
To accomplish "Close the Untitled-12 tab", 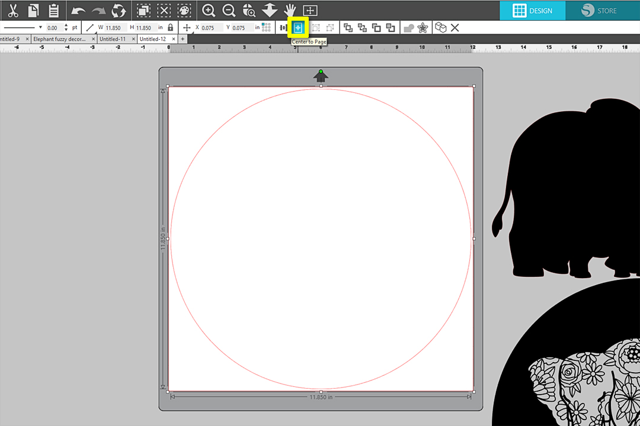I will point(174,39).
